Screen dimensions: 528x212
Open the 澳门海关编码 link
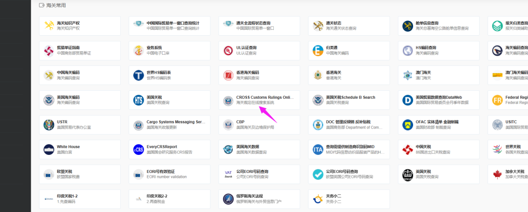point(508,75)
